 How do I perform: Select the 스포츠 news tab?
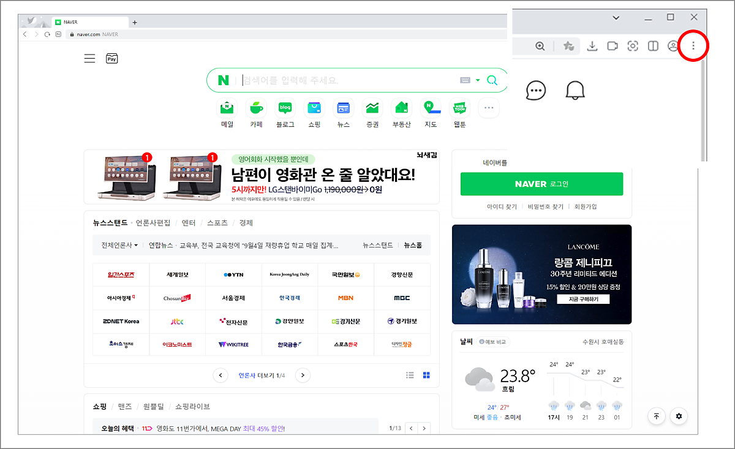pos(217,223)
